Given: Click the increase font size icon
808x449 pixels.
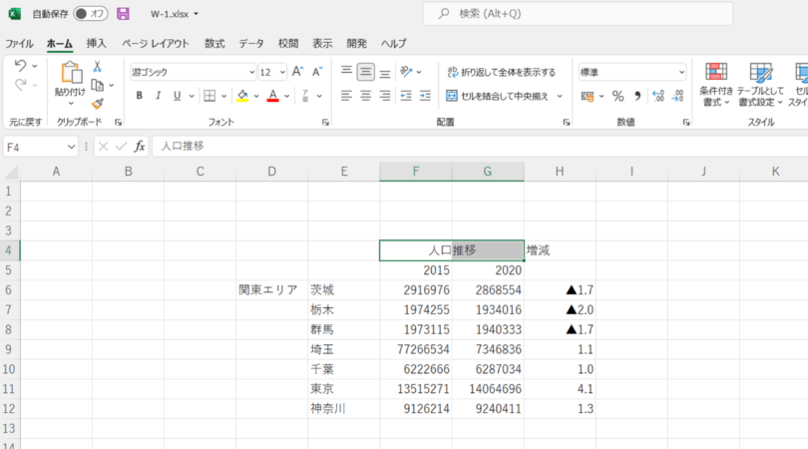Looking at the screenshot, I should (x=296, y=72).
